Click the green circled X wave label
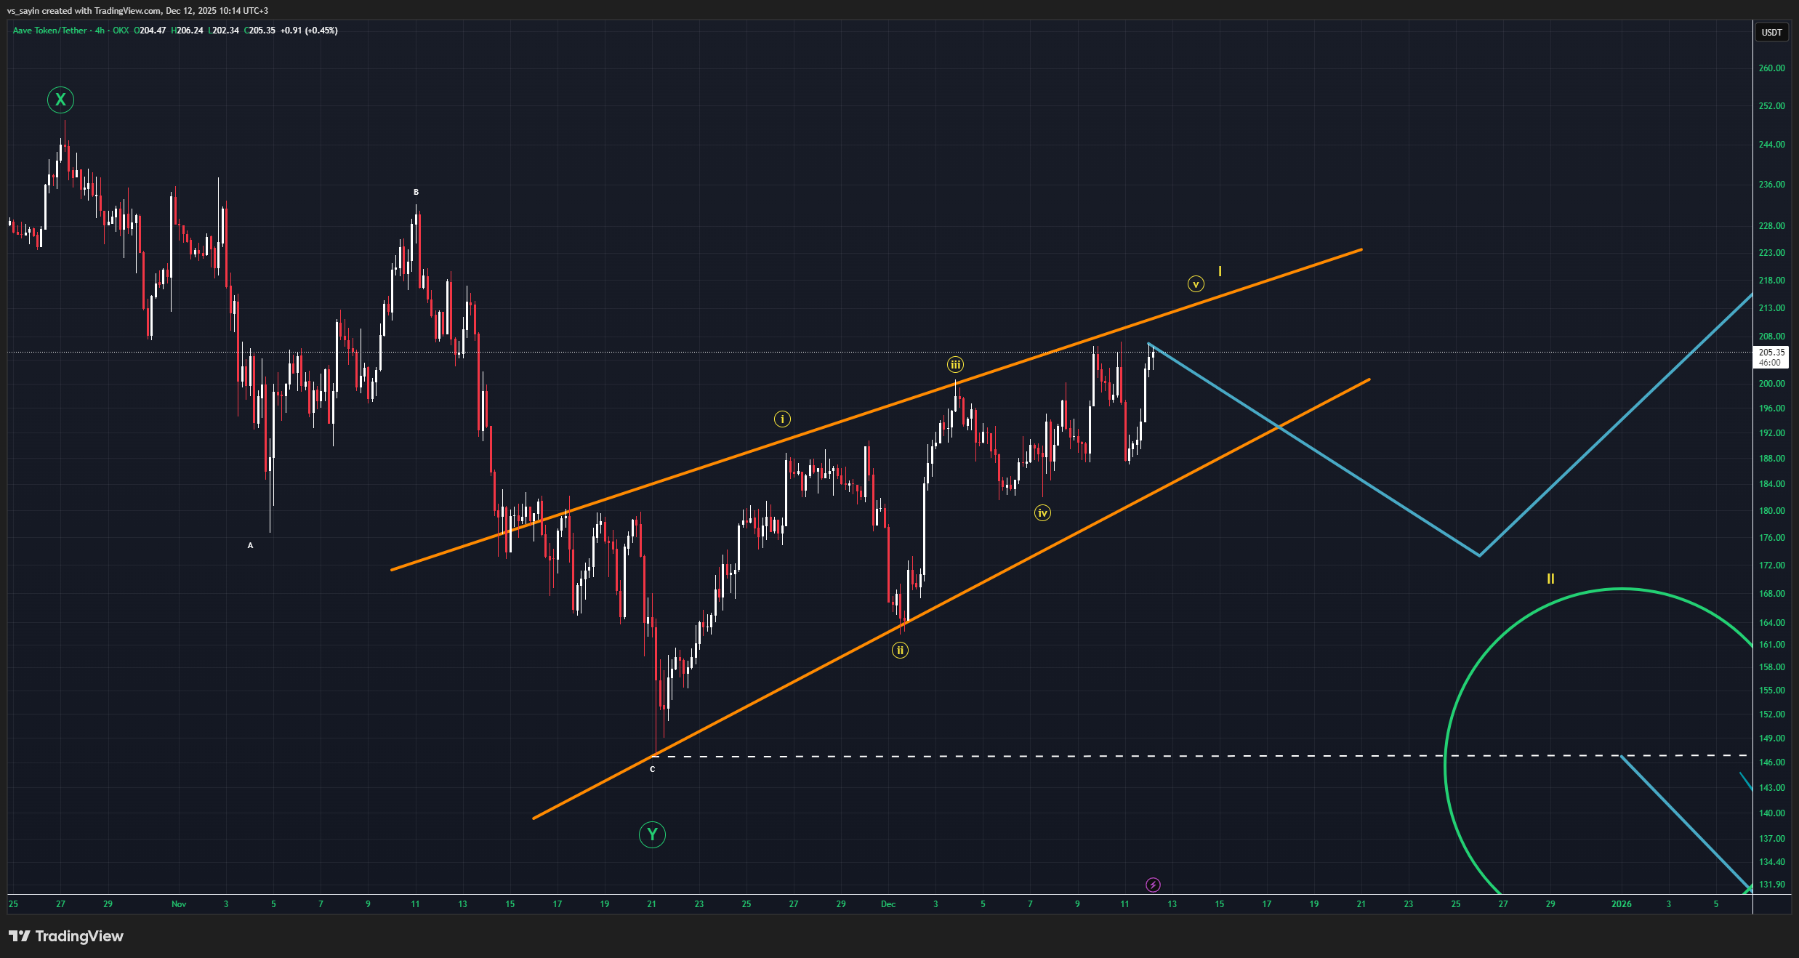This screenshot has width=1799, height=958. click(x=60, y=100)
